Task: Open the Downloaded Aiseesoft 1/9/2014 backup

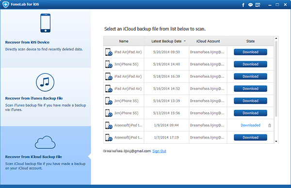Action: (250, 125)
